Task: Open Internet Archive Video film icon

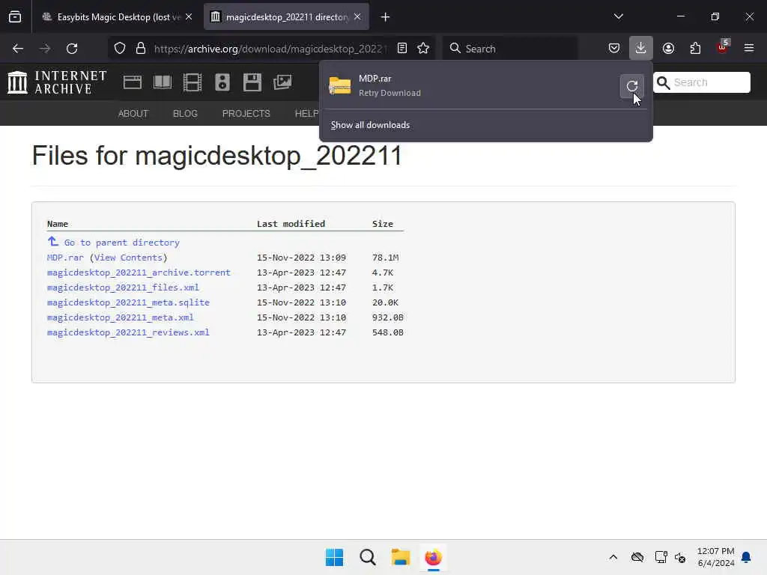Action: pyautogui.click(x=192, y=82)
